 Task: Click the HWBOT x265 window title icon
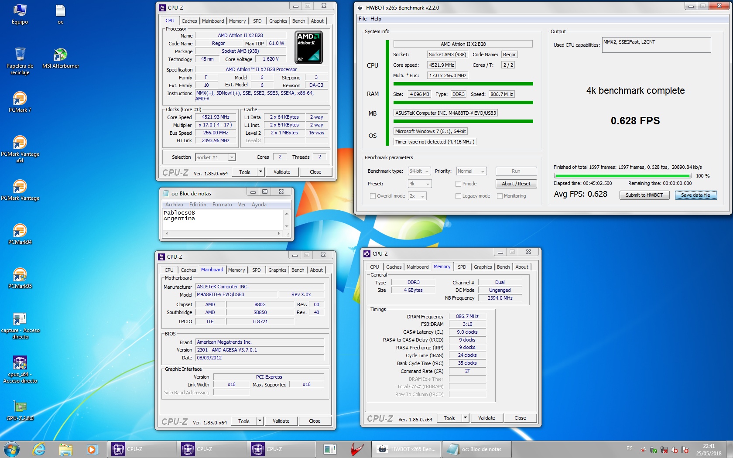point(360,7)
